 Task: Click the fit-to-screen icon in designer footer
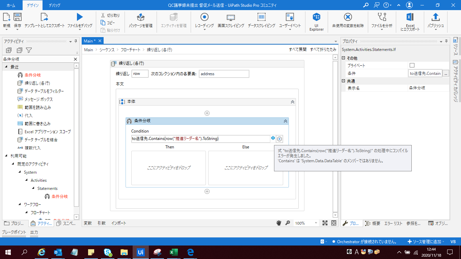pos(325,223)
